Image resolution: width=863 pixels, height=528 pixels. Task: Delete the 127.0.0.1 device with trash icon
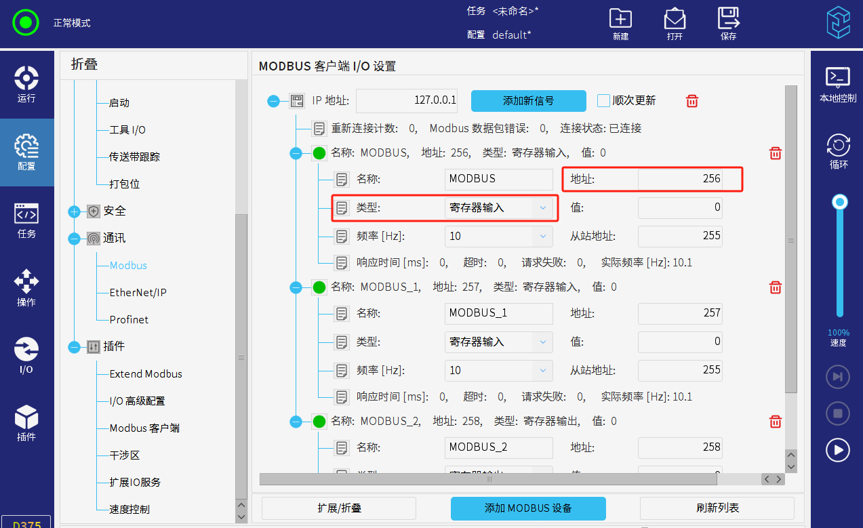(692, 101)
